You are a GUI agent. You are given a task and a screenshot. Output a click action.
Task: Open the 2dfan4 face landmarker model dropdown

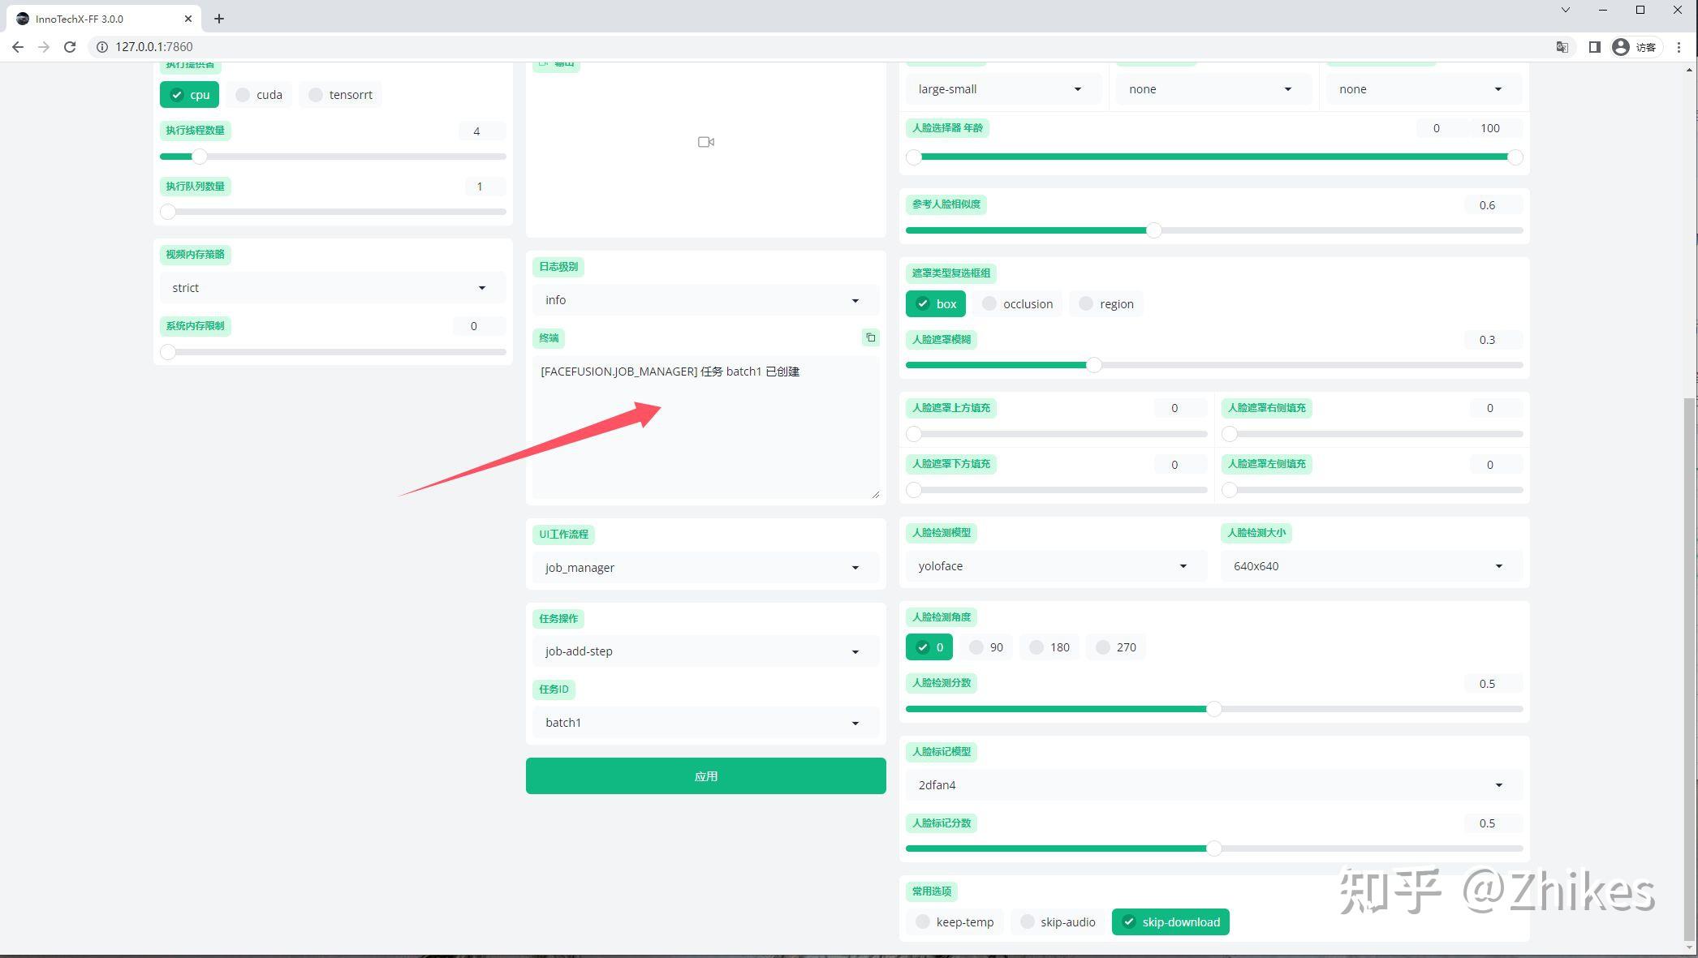(x=1214, y=785)
